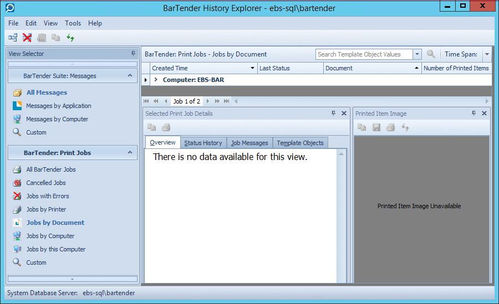
Task: Switch to the Status History tab
Action: (203, 143)
